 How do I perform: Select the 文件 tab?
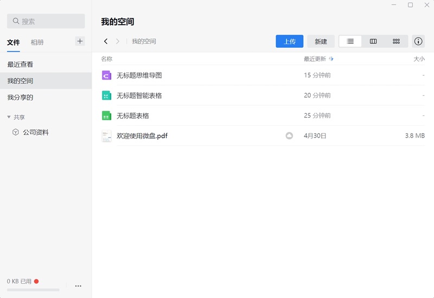[13, 42]
